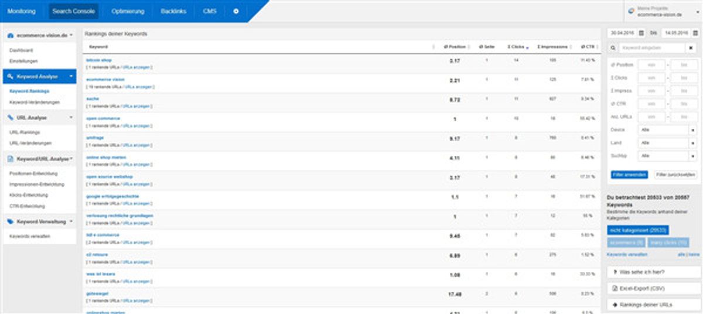
Task: Toggle the many clicks category button
Action: pos(668,243)
